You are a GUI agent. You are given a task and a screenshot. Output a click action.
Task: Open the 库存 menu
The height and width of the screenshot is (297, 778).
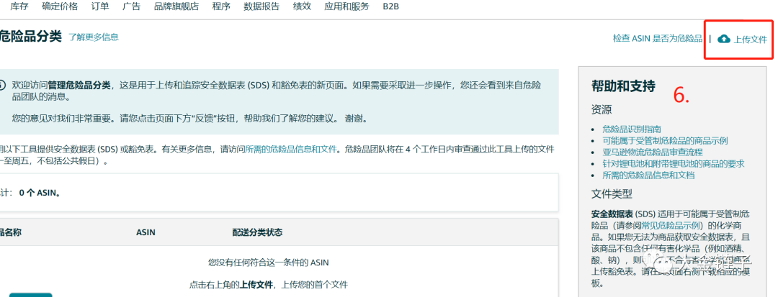19,6
